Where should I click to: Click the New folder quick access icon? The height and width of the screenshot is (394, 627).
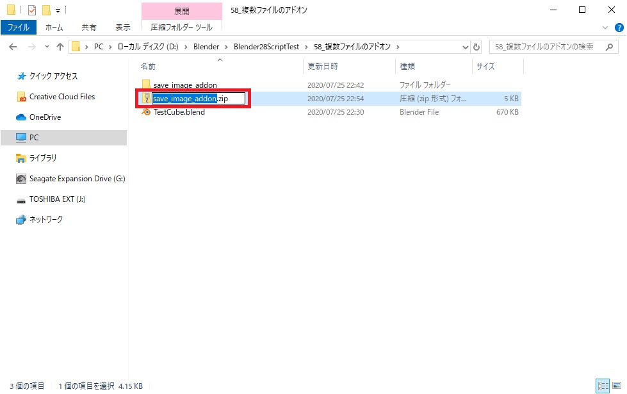click(46, 10)
